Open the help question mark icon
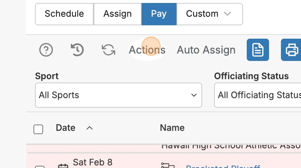 (46, 50)
